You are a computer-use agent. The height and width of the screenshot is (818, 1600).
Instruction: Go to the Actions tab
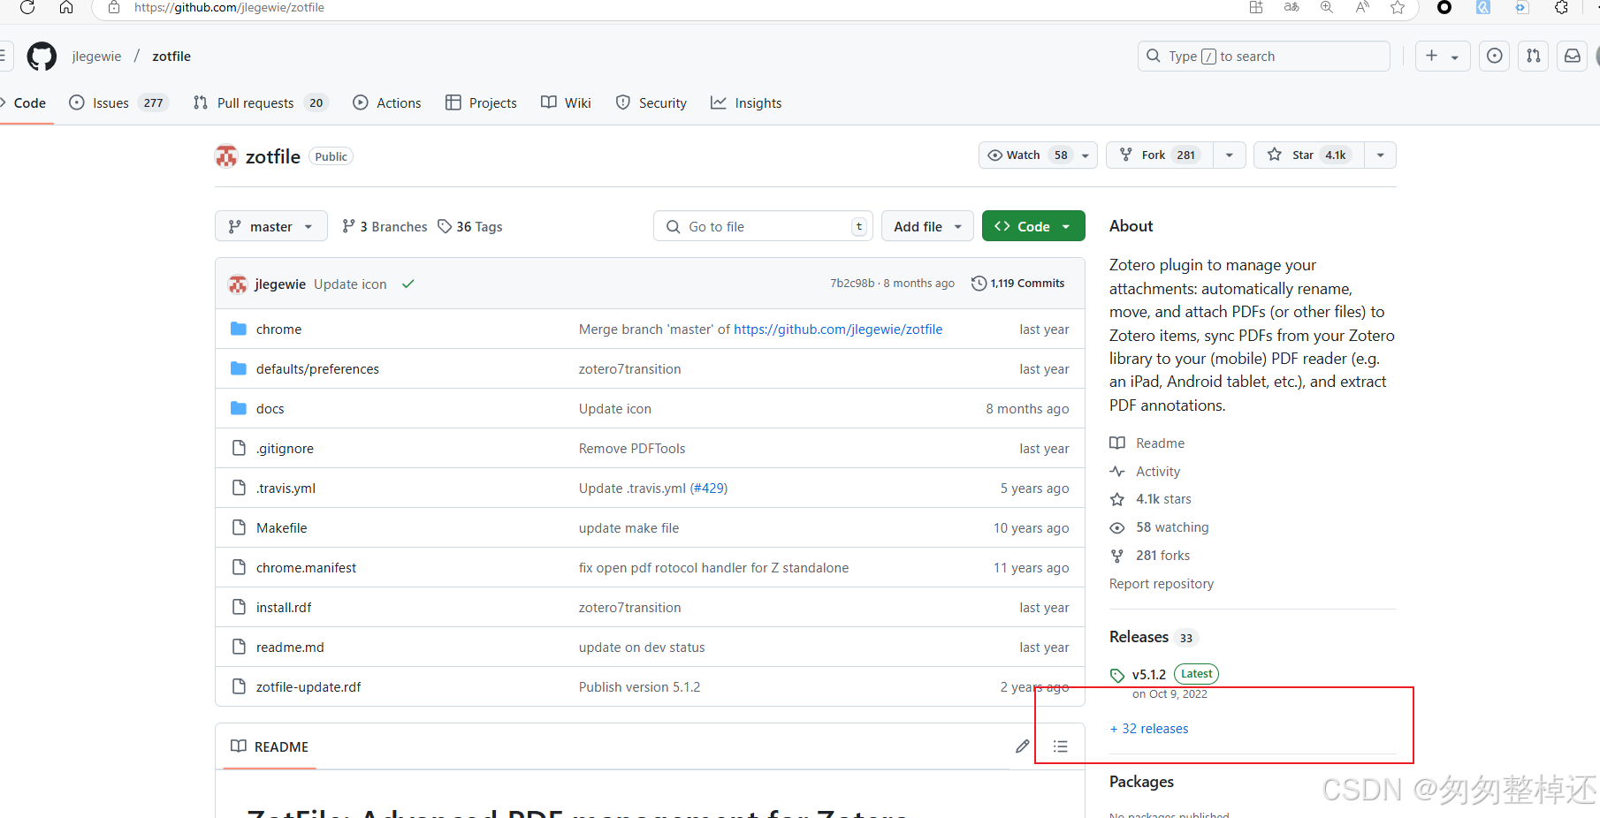tap(387, 102)
